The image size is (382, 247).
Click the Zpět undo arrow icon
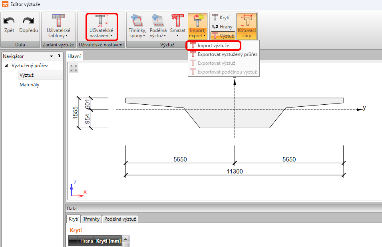(x=9, y=20)
